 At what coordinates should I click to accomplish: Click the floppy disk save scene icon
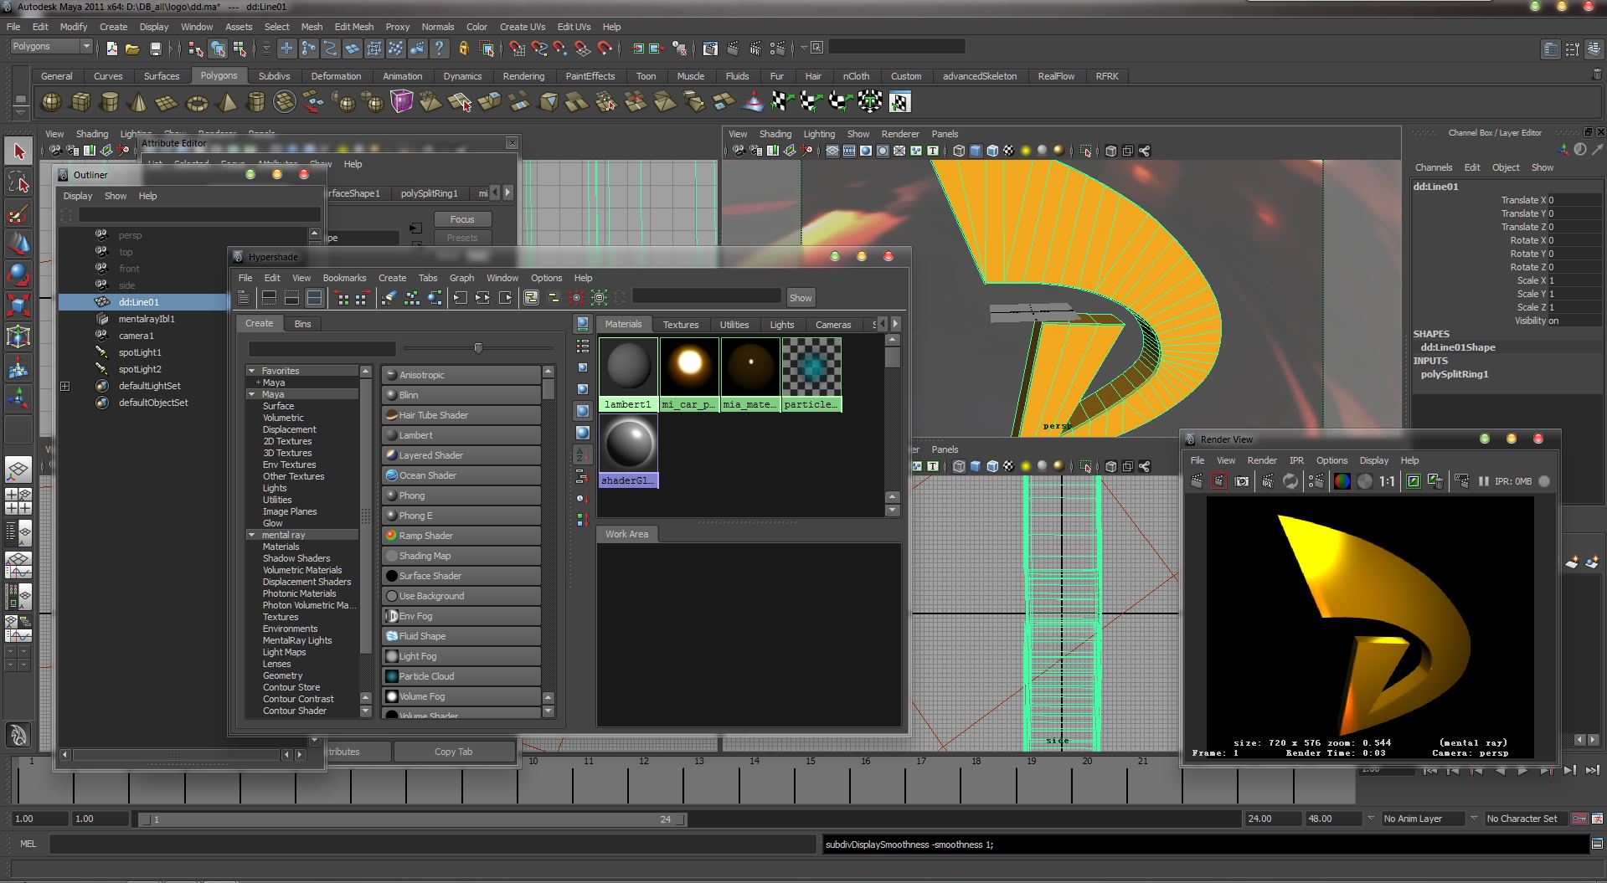point(154,49)
